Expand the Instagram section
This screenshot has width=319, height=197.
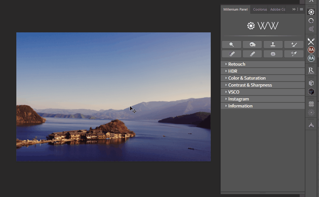pyautogui.click(x=263, y=99)
